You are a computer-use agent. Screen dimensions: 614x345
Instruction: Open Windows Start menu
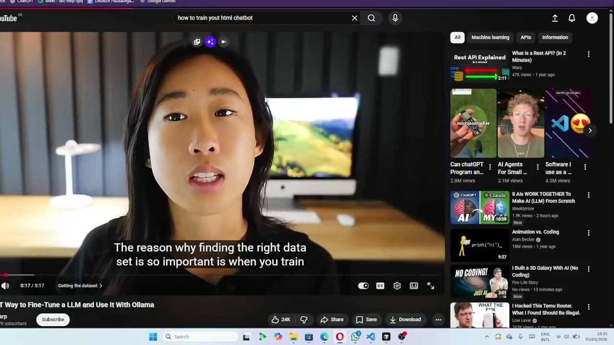[x=153, y=337]
